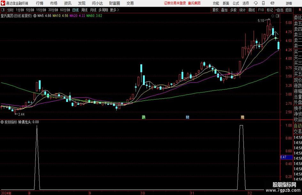Switch to the 15分钟 period
302x195 pixels.
(41, 10)
